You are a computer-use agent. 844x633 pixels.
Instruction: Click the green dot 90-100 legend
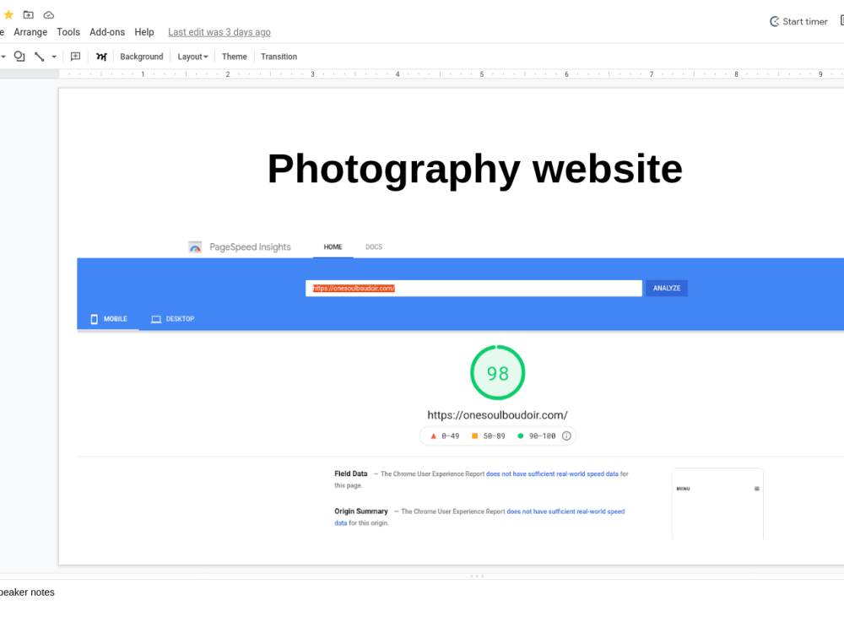pos(536,436)
